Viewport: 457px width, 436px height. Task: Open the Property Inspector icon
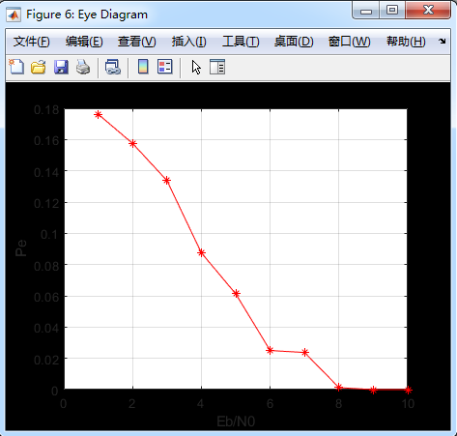[x=217, y=67]
